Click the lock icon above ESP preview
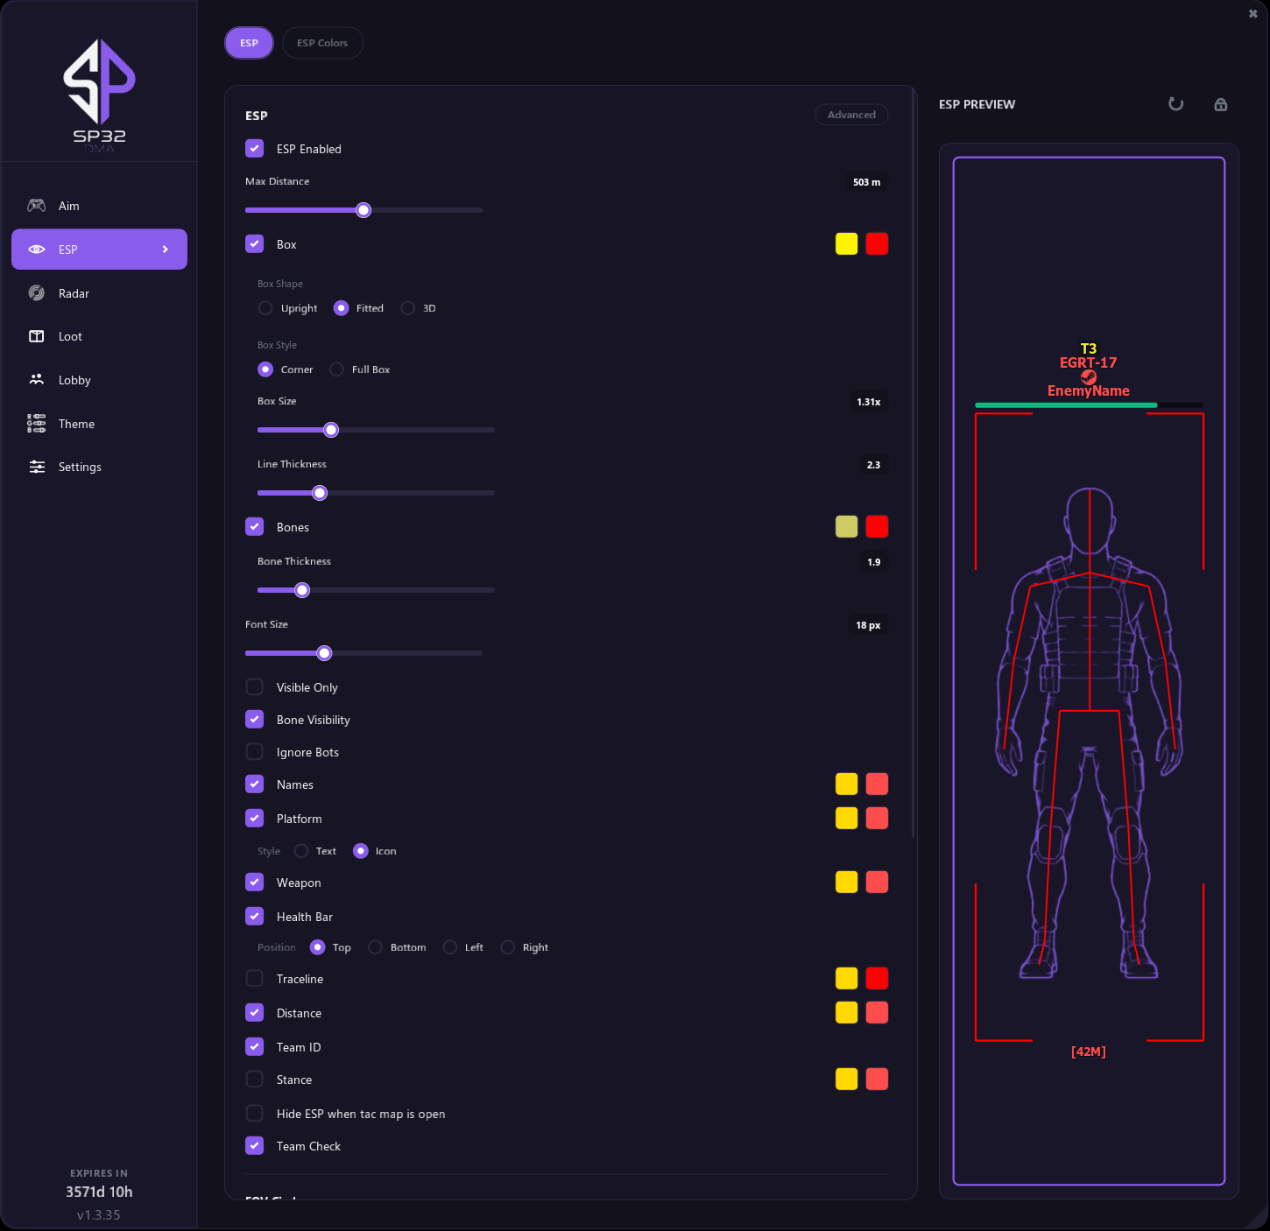The height and width of the screenshot is (1231, 1270). (1221, 104)
